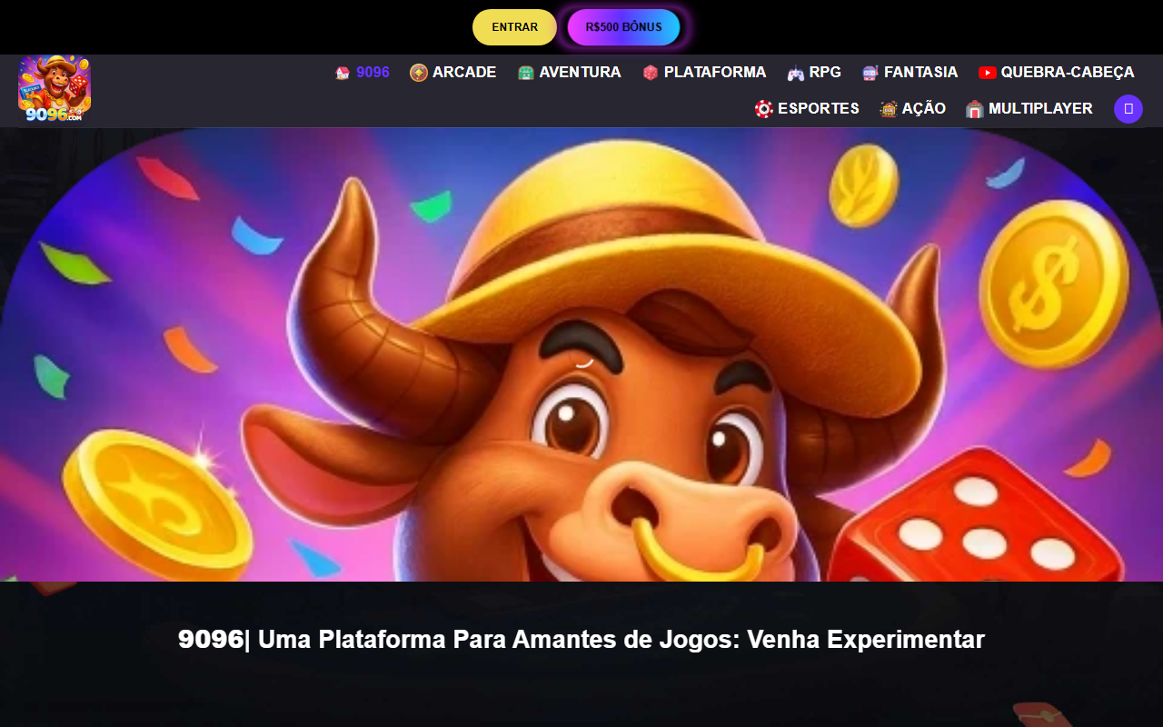Screen dimensions: 1163x727
Task: Click the bull mascot hero banner
Action: point(581,354)
